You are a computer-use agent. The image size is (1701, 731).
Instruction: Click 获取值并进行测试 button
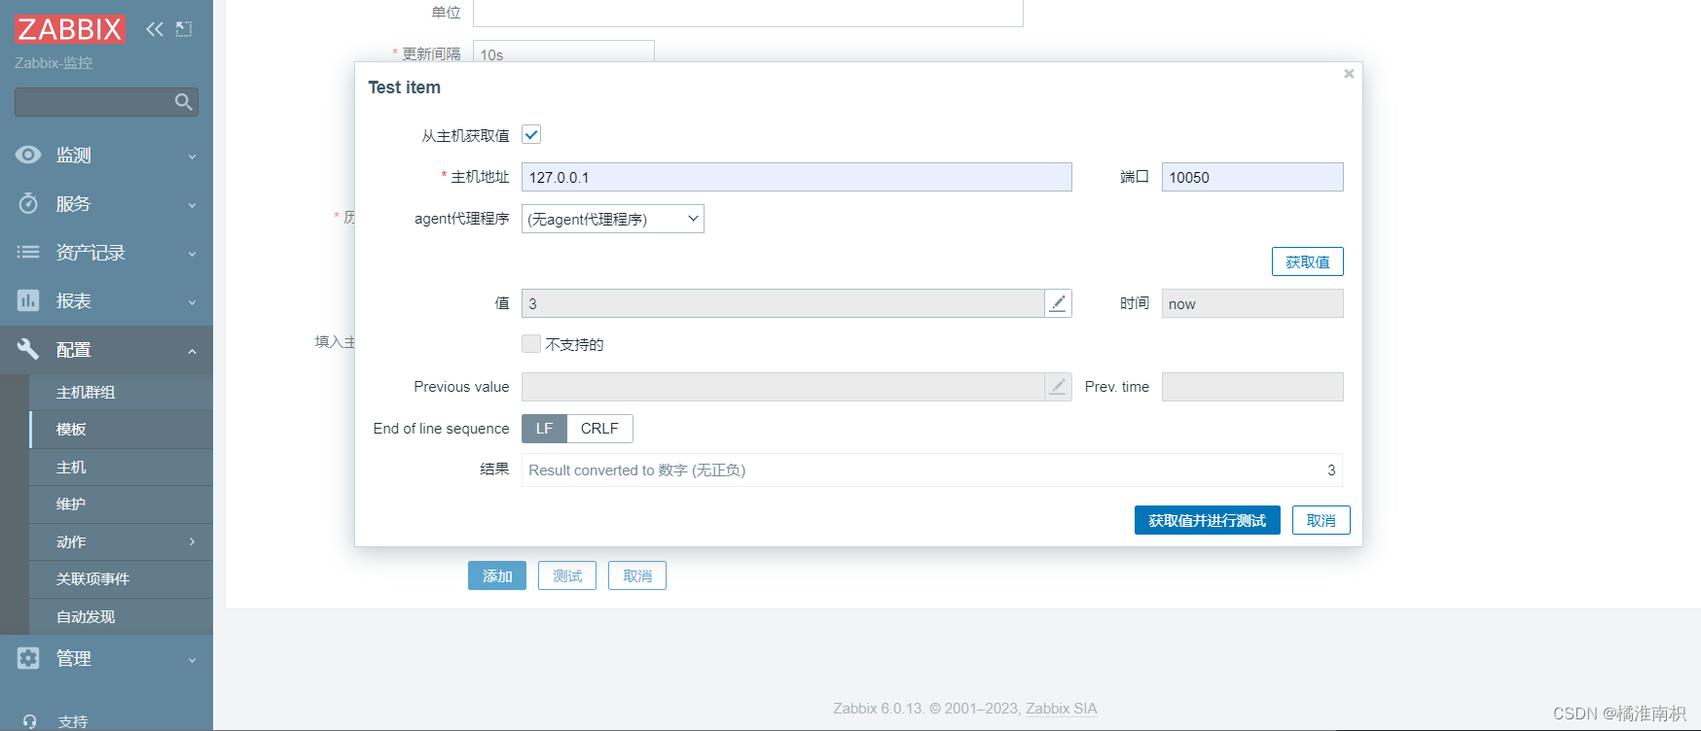[1207, 520]
